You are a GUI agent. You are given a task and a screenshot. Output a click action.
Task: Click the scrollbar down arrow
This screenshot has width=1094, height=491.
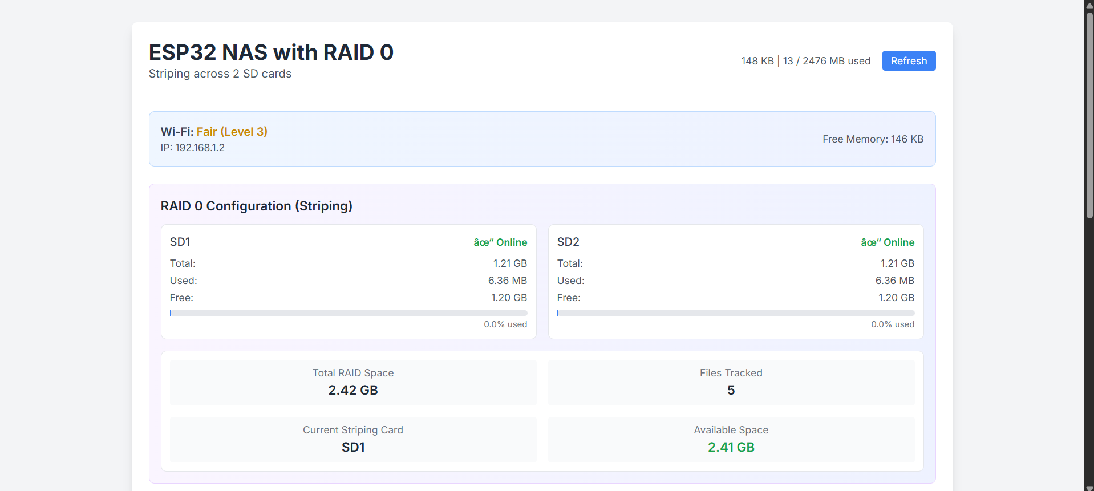[x=1089, y=486]
